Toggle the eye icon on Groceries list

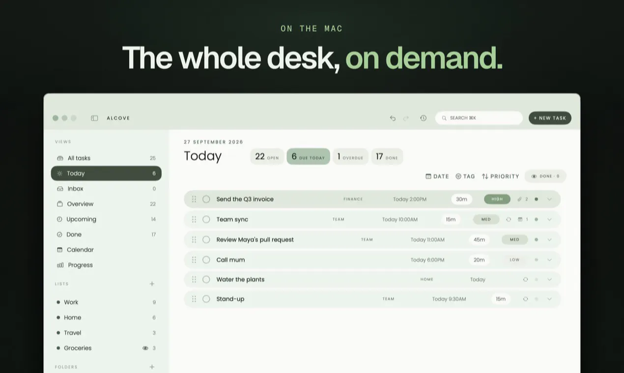pos(145,348)
